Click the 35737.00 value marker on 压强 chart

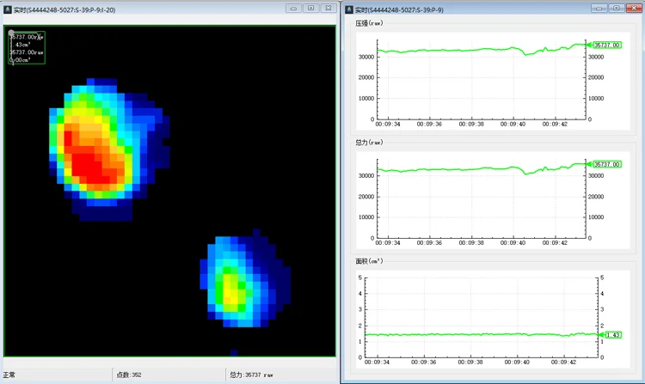point(607,45)
